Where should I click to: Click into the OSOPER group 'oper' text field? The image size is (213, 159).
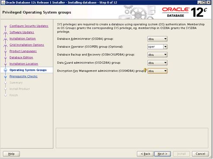click(156, 47)
